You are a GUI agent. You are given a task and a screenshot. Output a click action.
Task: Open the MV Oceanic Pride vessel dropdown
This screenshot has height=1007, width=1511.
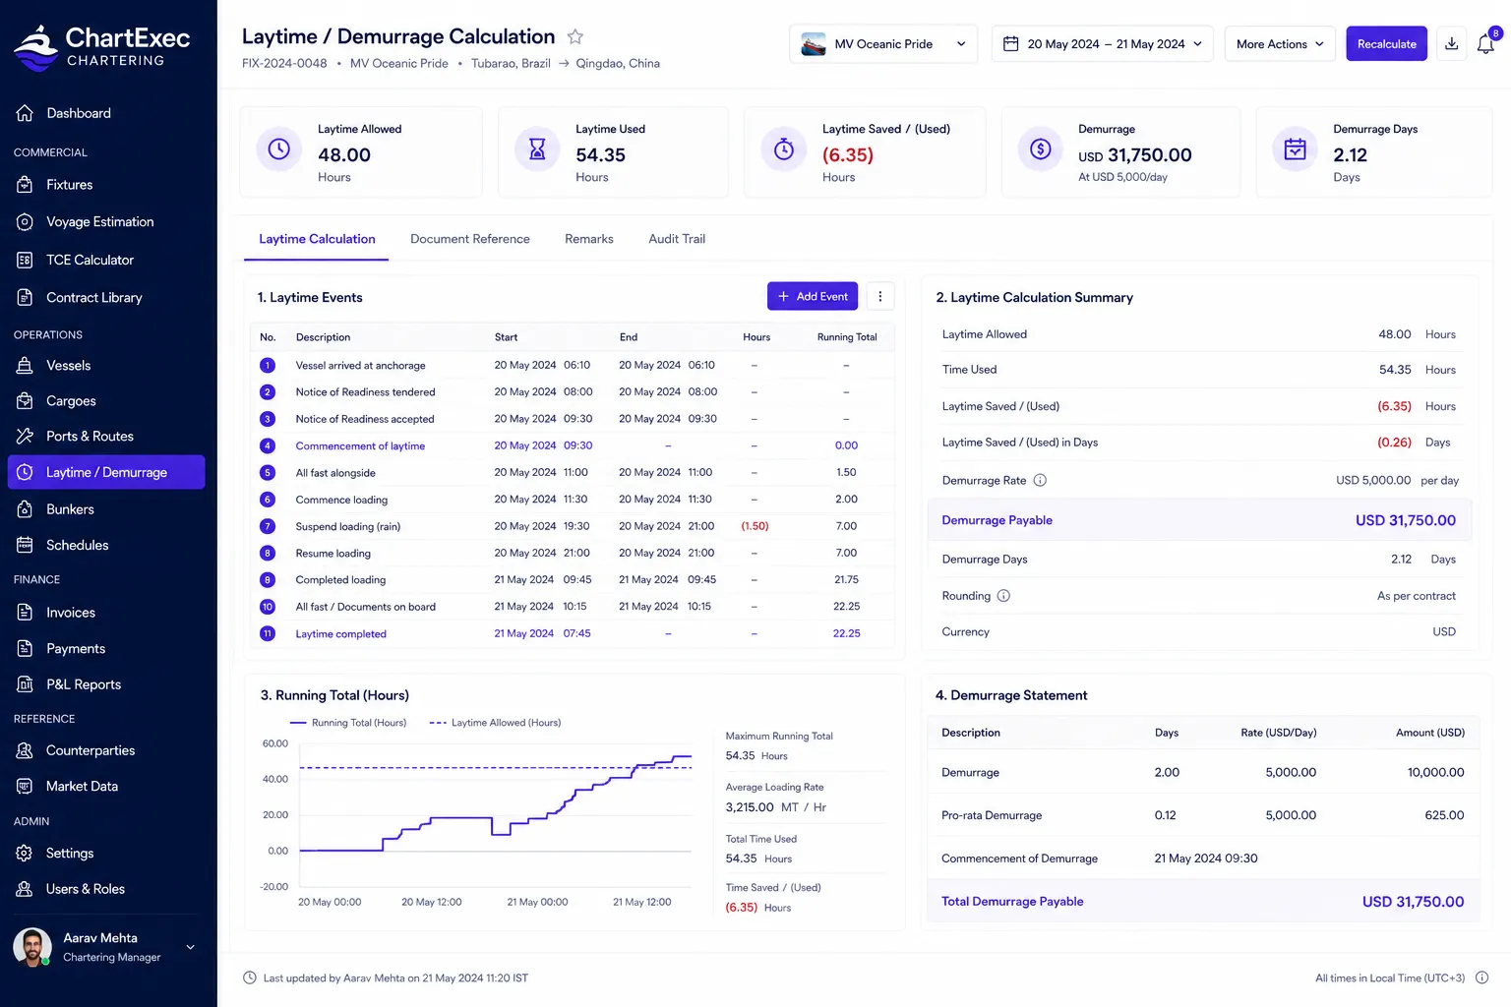[x=883, y=44]
